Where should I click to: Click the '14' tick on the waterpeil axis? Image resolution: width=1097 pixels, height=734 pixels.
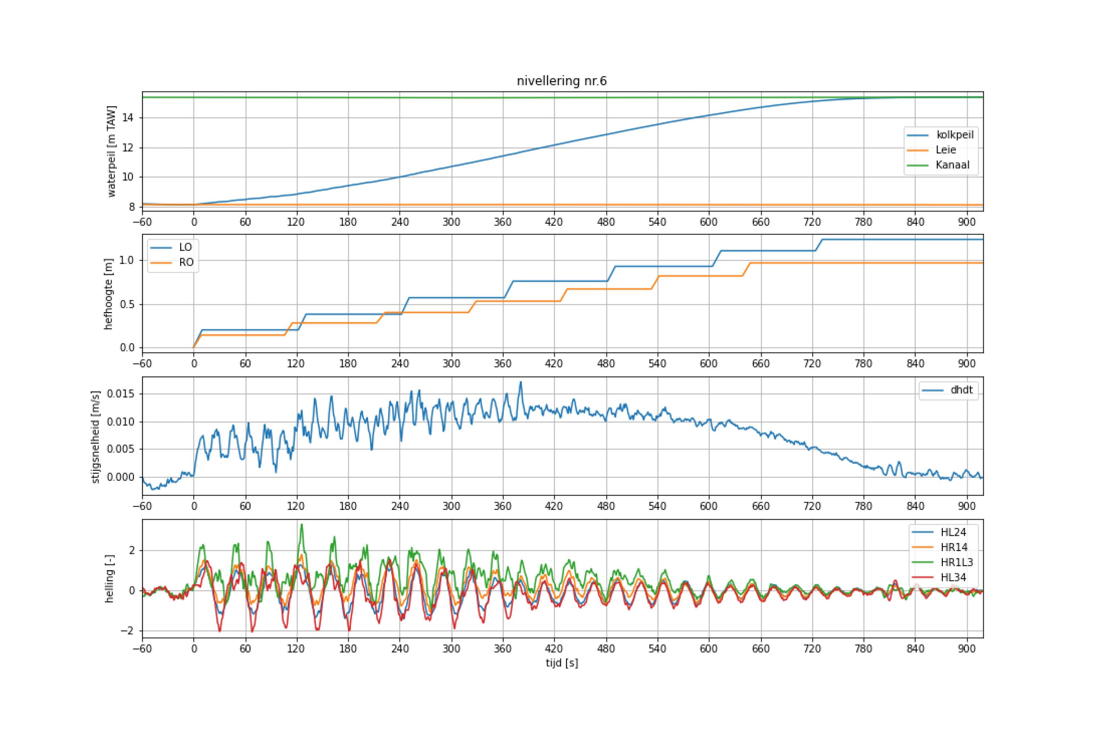point(128,118)
